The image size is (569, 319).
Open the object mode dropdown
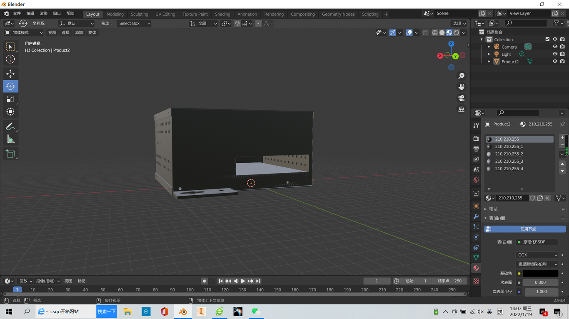coord(24,33)
